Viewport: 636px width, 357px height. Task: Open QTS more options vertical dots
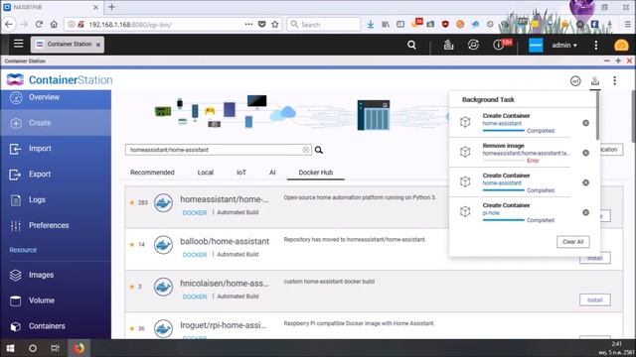pos(596,45)
